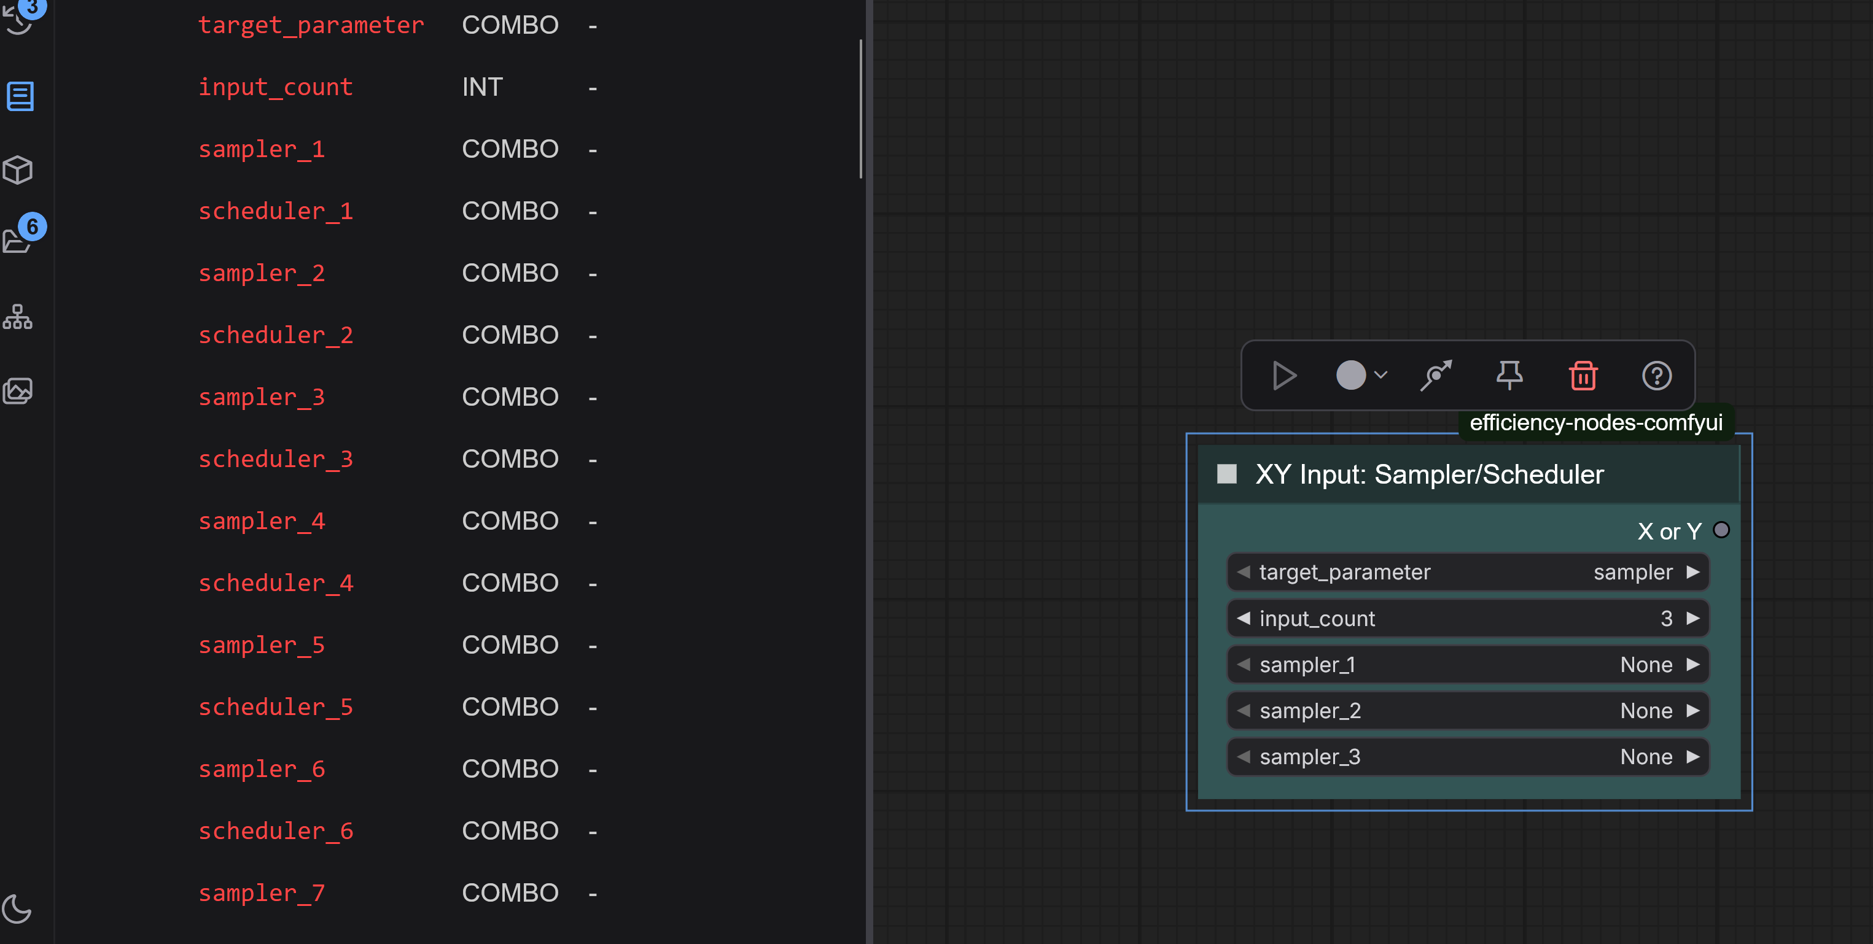This screenshot has width=1873, height=944.
Task: Pin the selected node
Action: point(1509,376)
